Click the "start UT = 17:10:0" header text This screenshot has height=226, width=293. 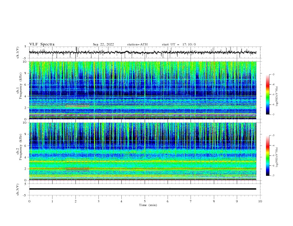(179, 44)
